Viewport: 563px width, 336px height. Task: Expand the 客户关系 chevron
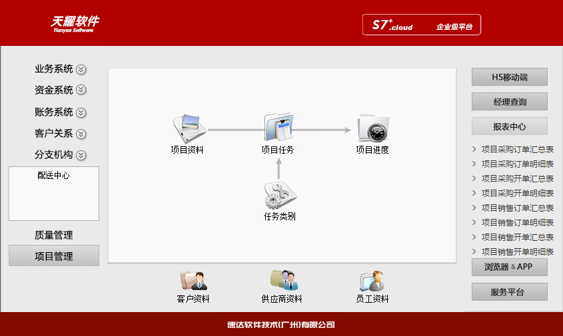coord(81,134)
